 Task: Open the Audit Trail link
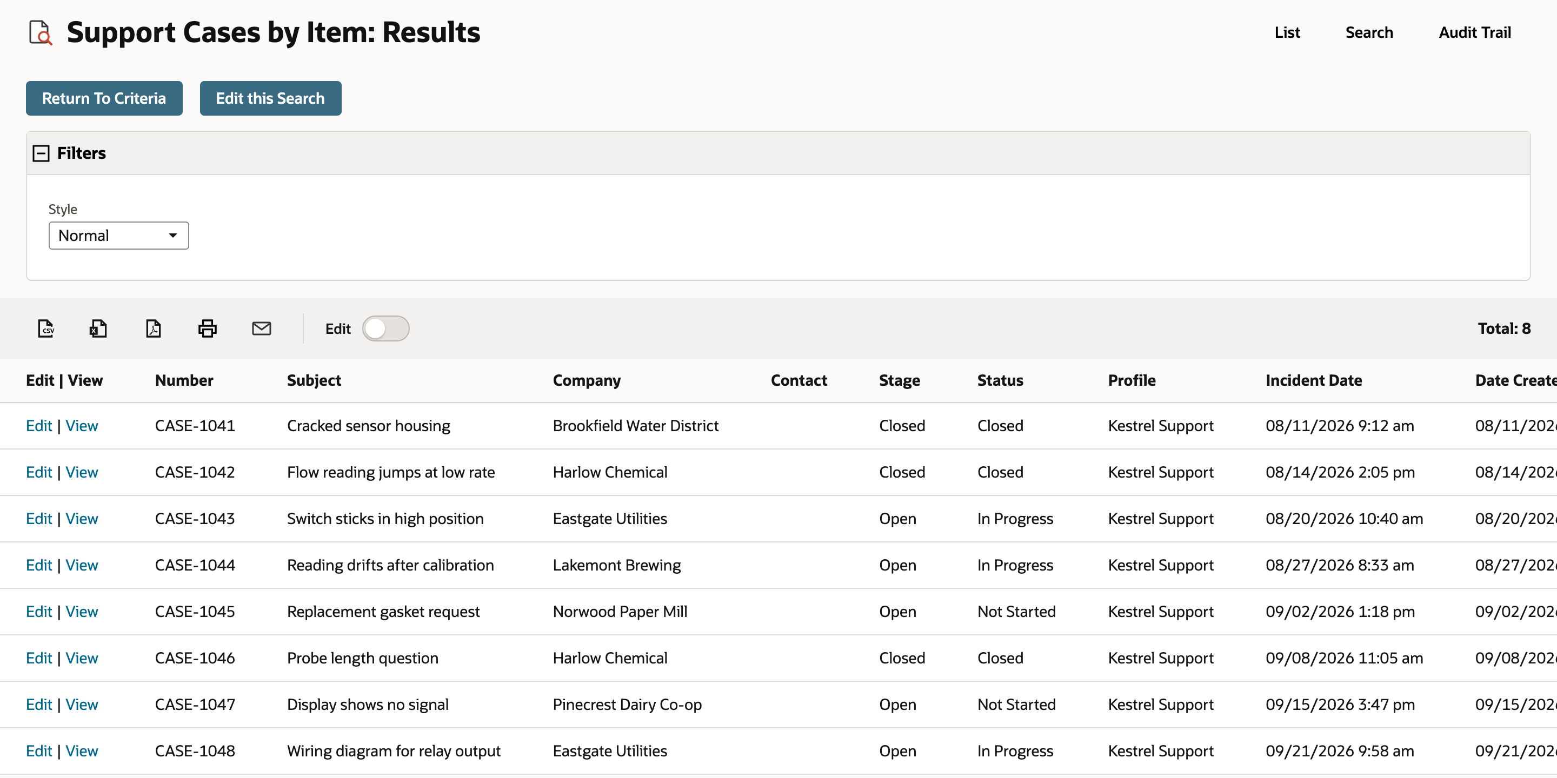(x=1474, y=32)
